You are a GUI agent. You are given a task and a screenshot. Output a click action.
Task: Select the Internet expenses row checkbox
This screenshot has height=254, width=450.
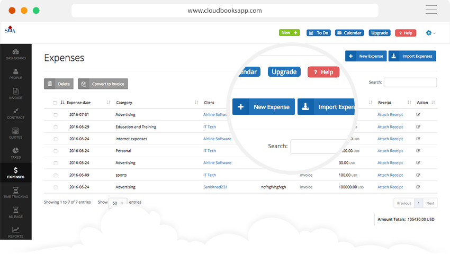(56, 139)
